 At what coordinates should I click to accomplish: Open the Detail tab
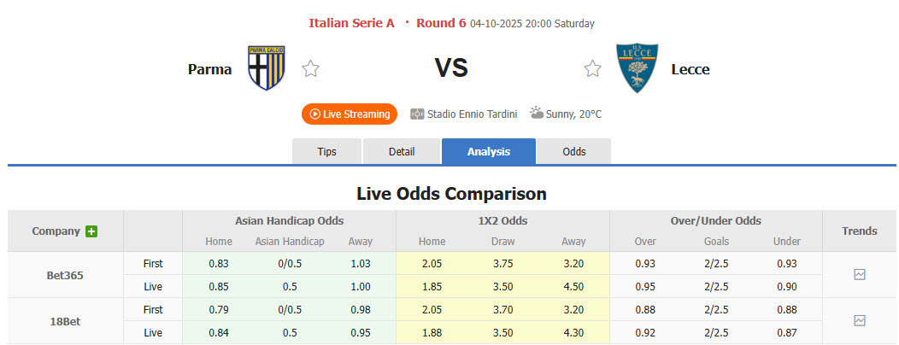click(402, 151)
